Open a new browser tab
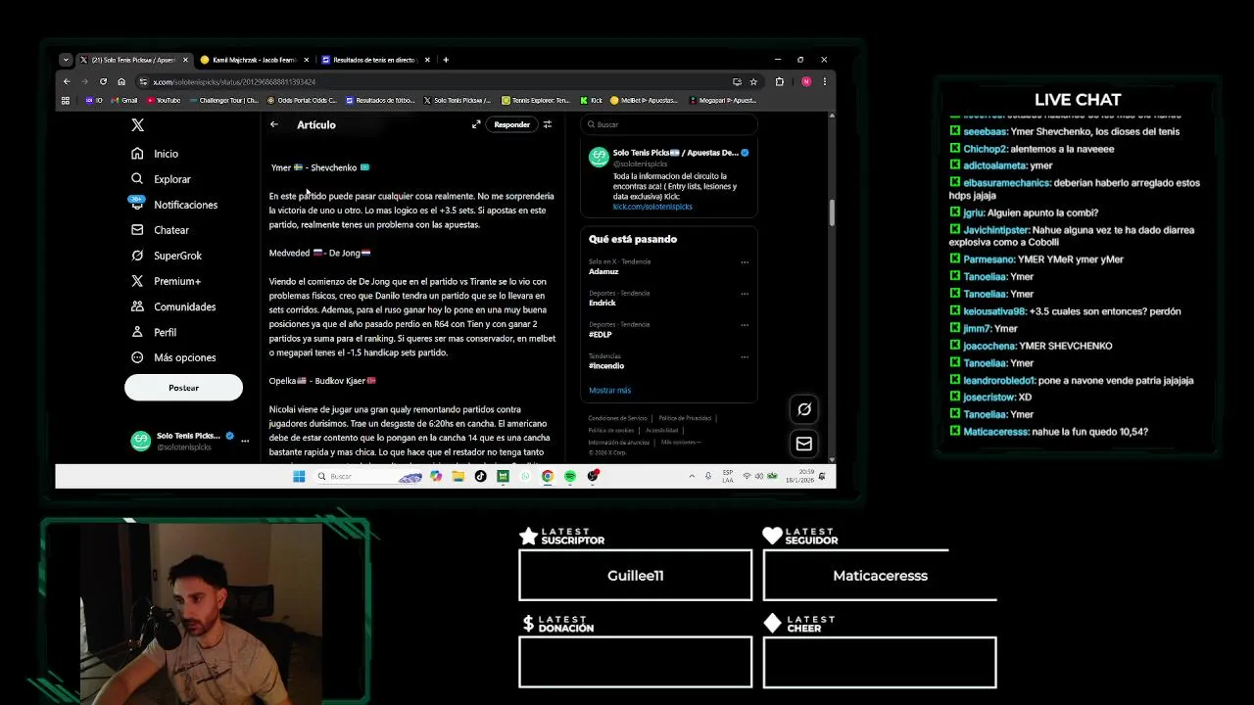Image resolution: width=1254 pixels, height=705 pixels. (x=446, y=60)
